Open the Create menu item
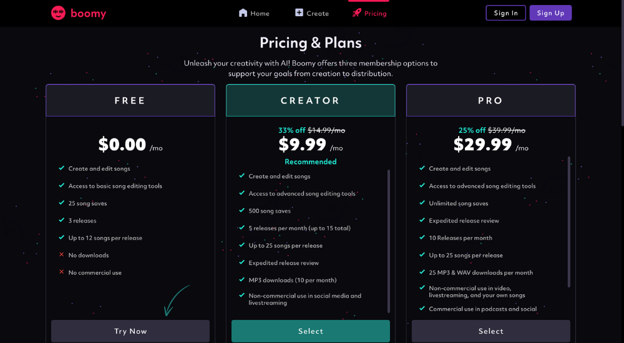This screenshot has height=343, width=624. coord(312,13)
